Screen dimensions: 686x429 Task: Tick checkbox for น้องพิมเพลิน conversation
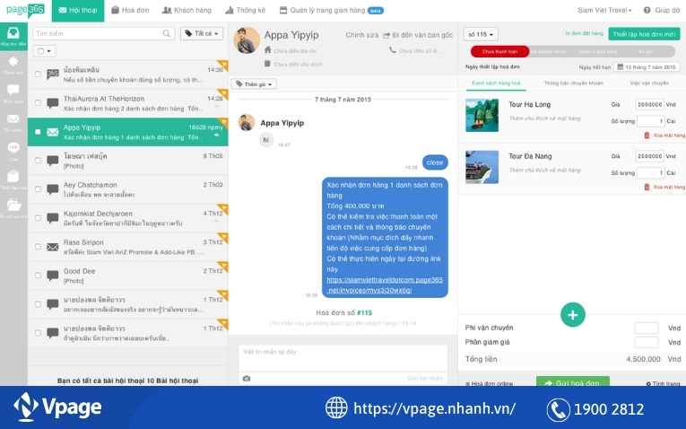[38, 74]
